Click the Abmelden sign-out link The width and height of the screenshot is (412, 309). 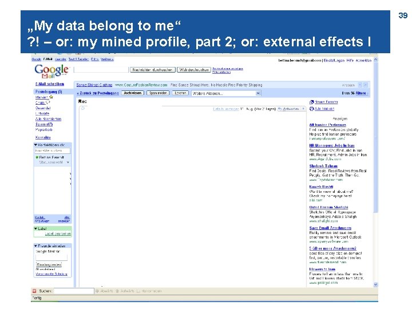(363, 61)
